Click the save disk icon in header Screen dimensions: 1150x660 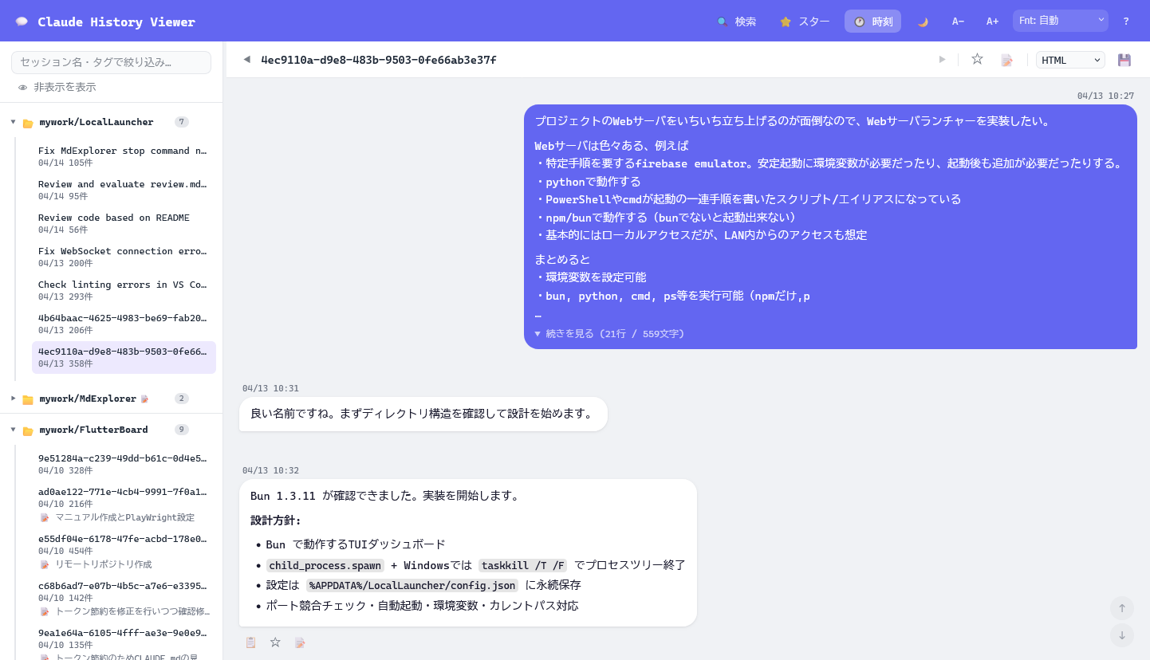1124,60
